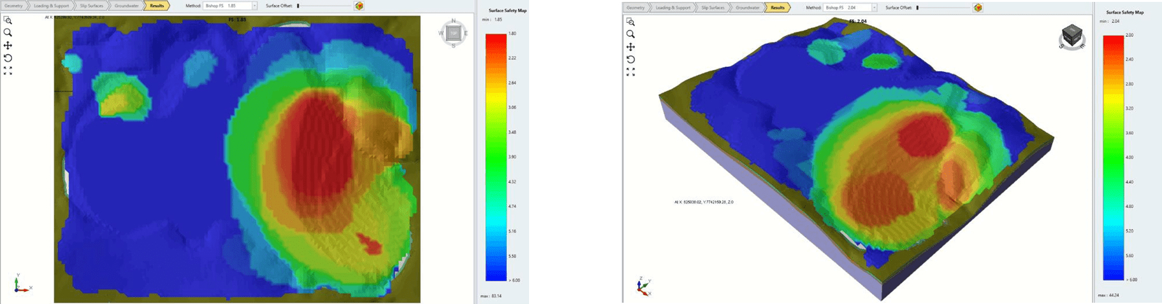
Task: Open Geometry tab in left window
Action: 13,6
